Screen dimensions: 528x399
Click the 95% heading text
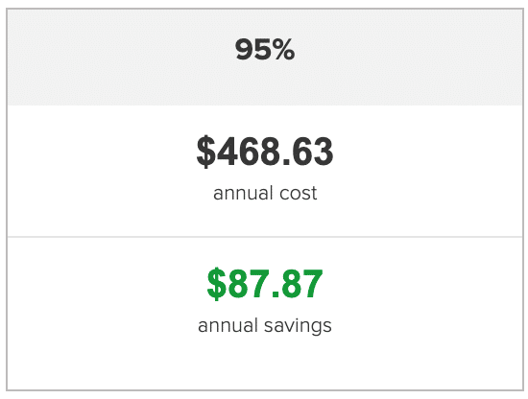pyautogui.click(x=265, y=50)
